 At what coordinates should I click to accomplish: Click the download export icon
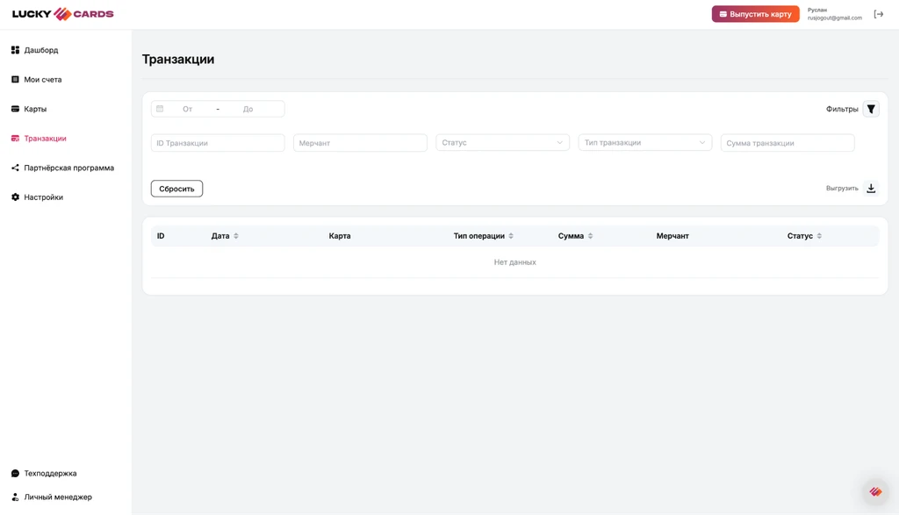[871, 189]
